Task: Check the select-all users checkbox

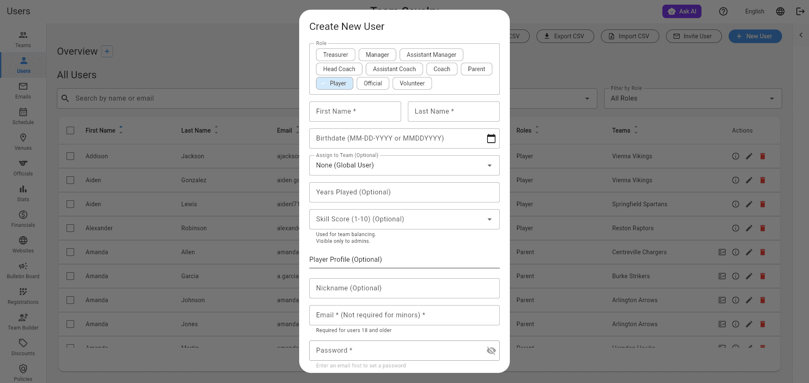Action: [70, 130]
